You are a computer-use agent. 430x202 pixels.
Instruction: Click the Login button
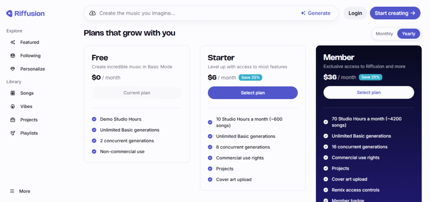[355, 13]
